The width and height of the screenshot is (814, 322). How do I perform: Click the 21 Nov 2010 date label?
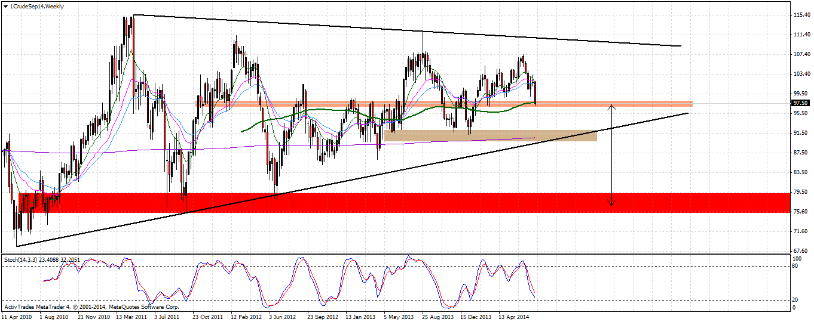pos(93,317)
